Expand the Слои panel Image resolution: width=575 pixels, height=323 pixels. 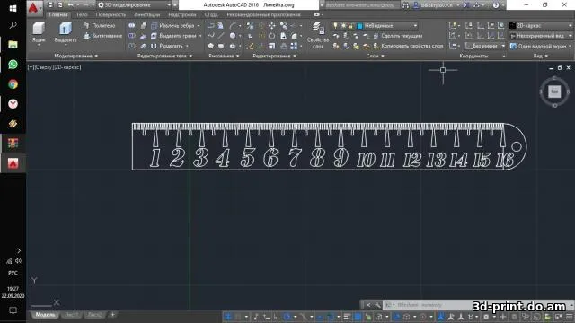[375, 56]
